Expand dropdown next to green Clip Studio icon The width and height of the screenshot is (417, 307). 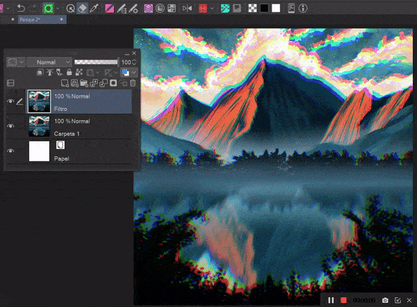[58, 8]
